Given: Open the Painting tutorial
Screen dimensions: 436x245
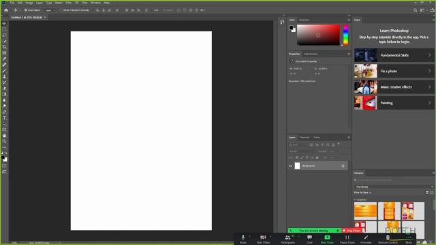Looking at the screenshot, I should tap(394, 103).
